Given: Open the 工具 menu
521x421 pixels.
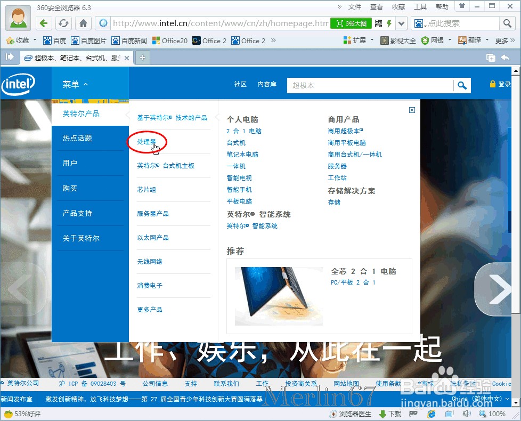Looking at the screenshot, I should pos(420,6).
